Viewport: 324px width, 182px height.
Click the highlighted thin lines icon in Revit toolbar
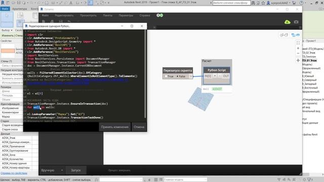[x=90, y=3]
